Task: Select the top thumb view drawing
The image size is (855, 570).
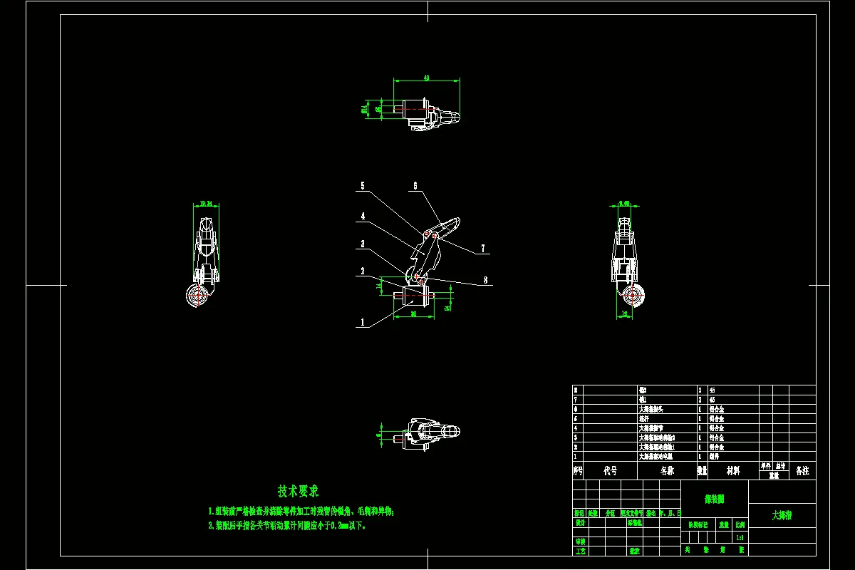Action: (427, 114)
